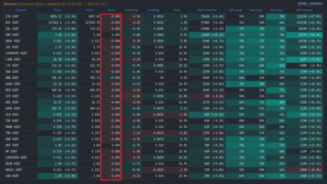The width and height of the screenshot is (327, 184).
Task: Click TRX open interest 175M cell
Action: click(207, 133)
